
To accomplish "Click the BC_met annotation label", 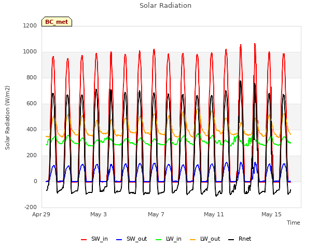I will tap(57, 22).
